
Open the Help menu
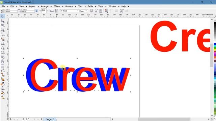124,6
